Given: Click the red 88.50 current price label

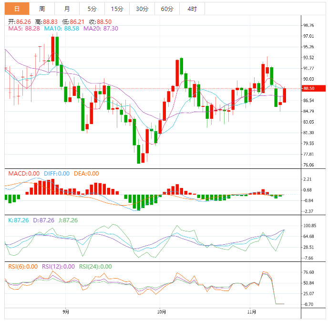Looking at the screenshot, I should pos(313,88).
